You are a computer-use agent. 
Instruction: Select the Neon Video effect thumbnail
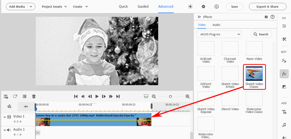click(254, 49)
